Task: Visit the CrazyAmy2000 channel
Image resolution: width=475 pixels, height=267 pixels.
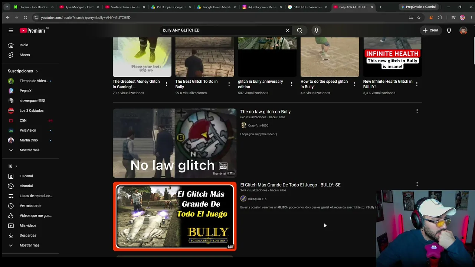Action: (x=258, y=126)
